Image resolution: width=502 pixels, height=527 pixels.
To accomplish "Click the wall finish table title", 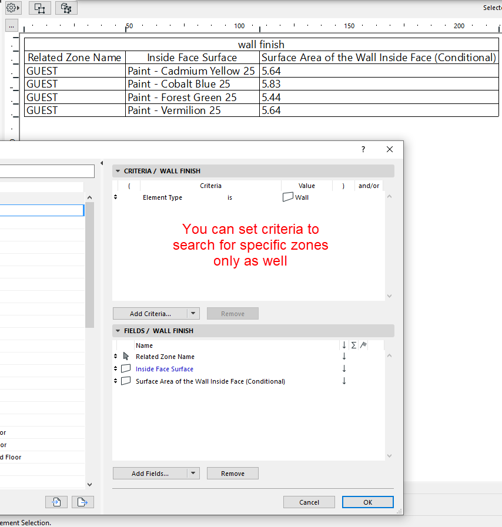I will coord(261,45).
